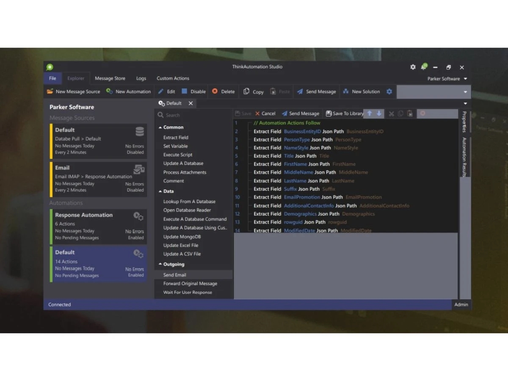Select Open Database Reader action
Image resolution: width=508 pixels, height=381 pixels.
187,210
